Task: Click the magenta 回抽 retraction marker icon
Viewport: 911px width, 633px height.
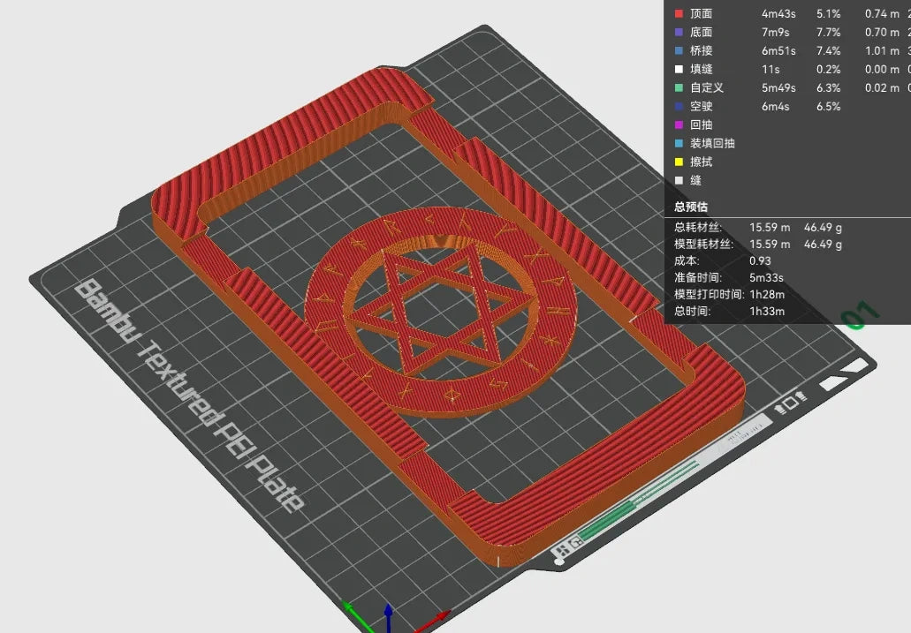Action: (679, 124)
